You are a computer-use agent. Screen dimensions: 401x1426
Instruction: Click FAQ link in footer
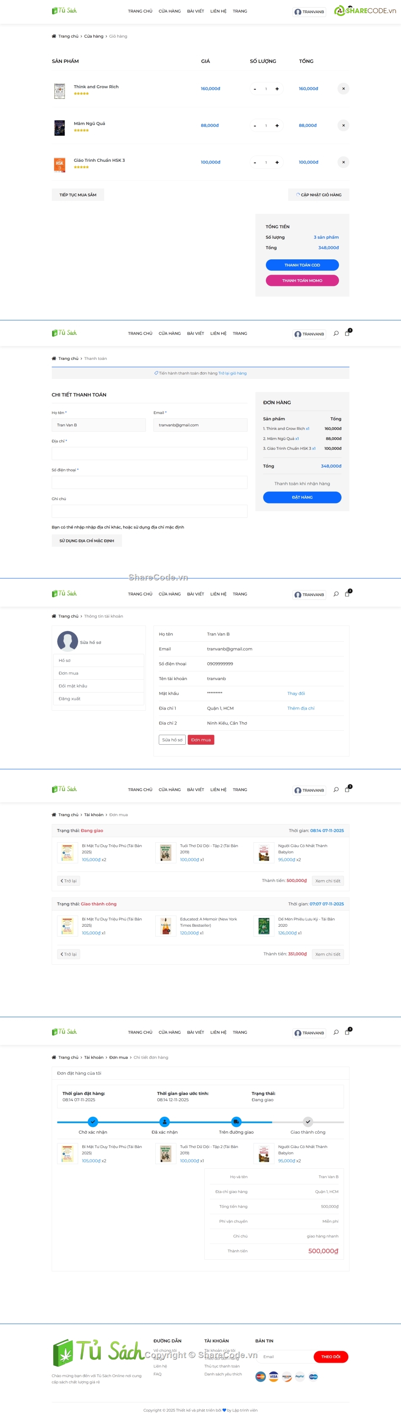(x=157, y=1374)
